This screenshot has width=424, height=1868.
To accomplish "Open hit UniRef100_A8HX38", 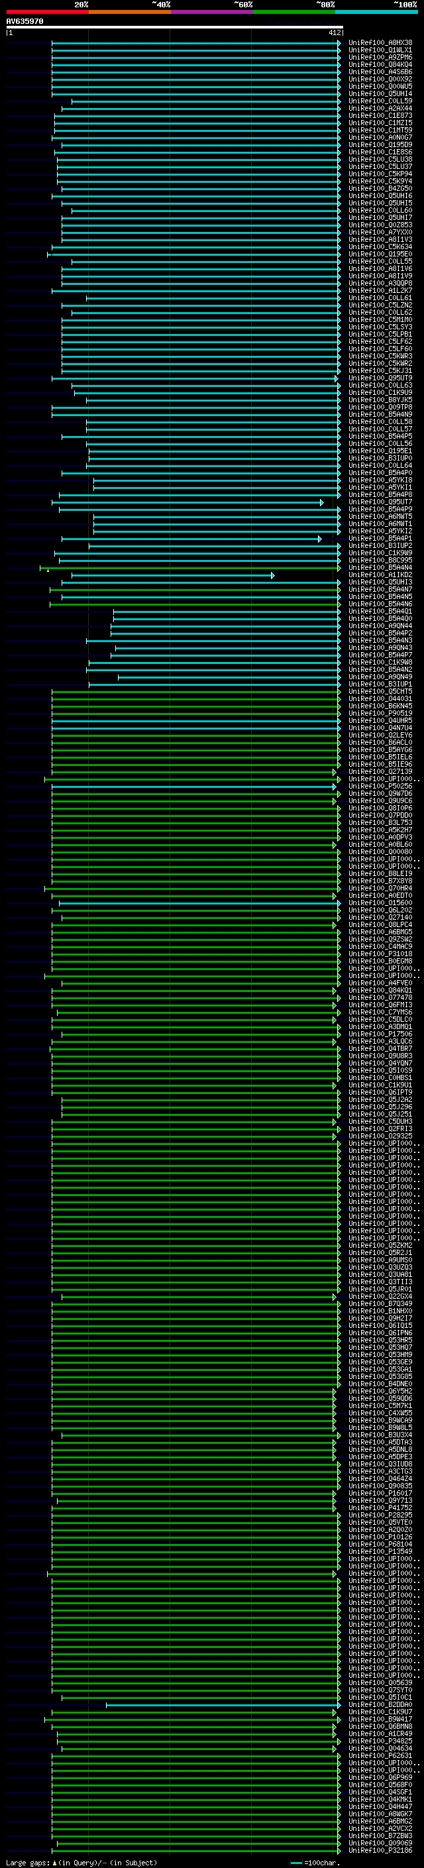I will (380, 43).
